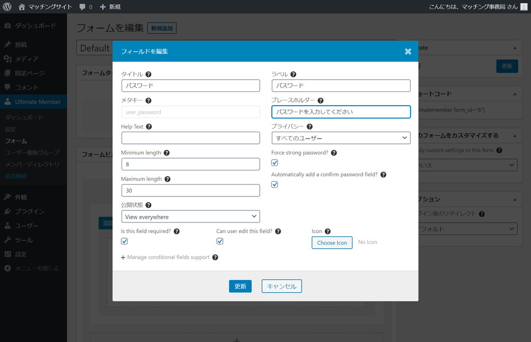Click the ダッシュボード gauge icon in sidebar

tap(7, 25)
